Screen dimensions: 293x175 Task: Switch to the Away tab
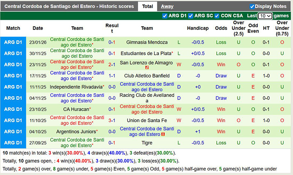(x=167, y=6)
